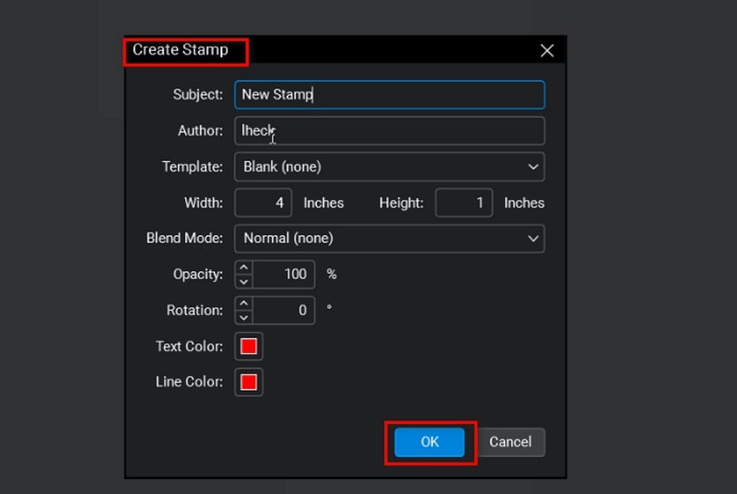Open the Text Color red swatch
Image resolution: width=737 pixels, height=494 pixels.
click(249, 347)
